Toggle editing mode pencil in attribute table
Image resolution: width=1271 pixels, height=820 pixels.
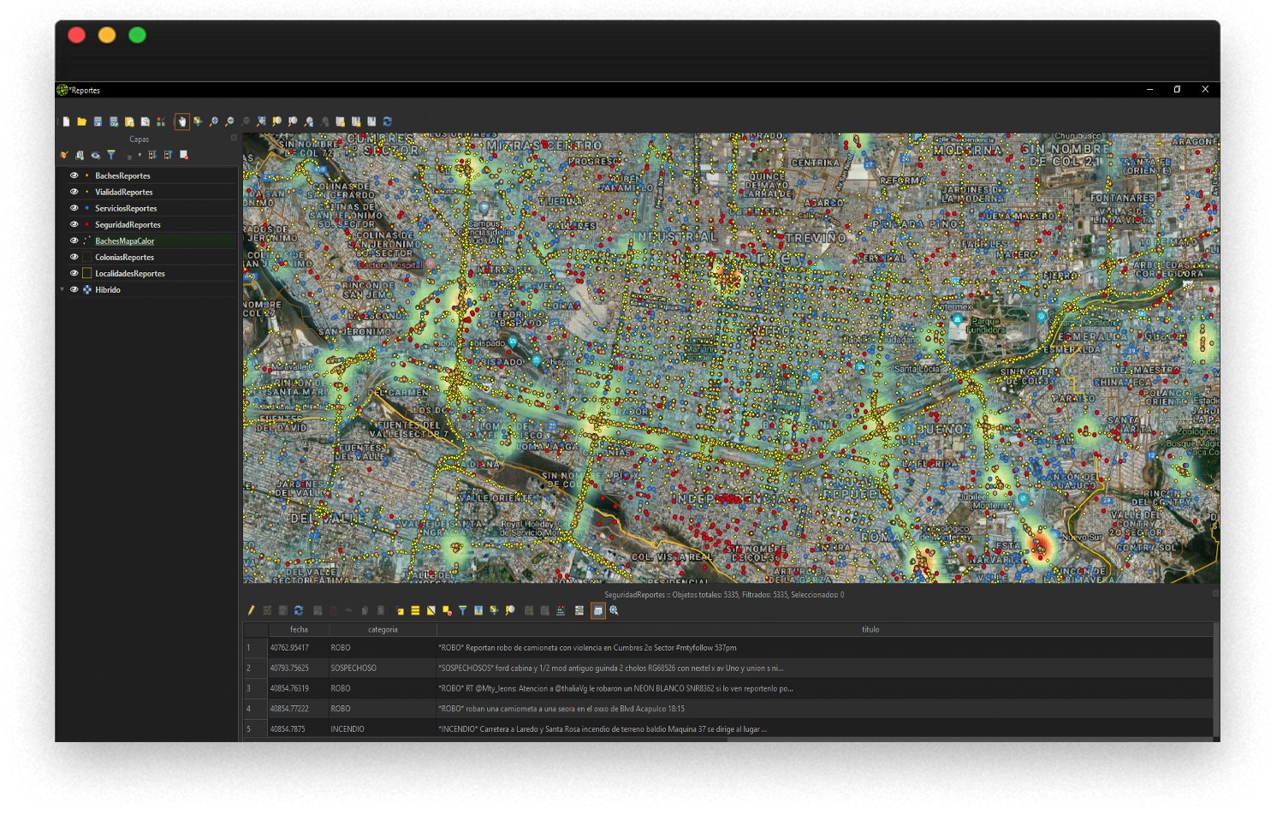pyautogui.click(x=251, y=610)
